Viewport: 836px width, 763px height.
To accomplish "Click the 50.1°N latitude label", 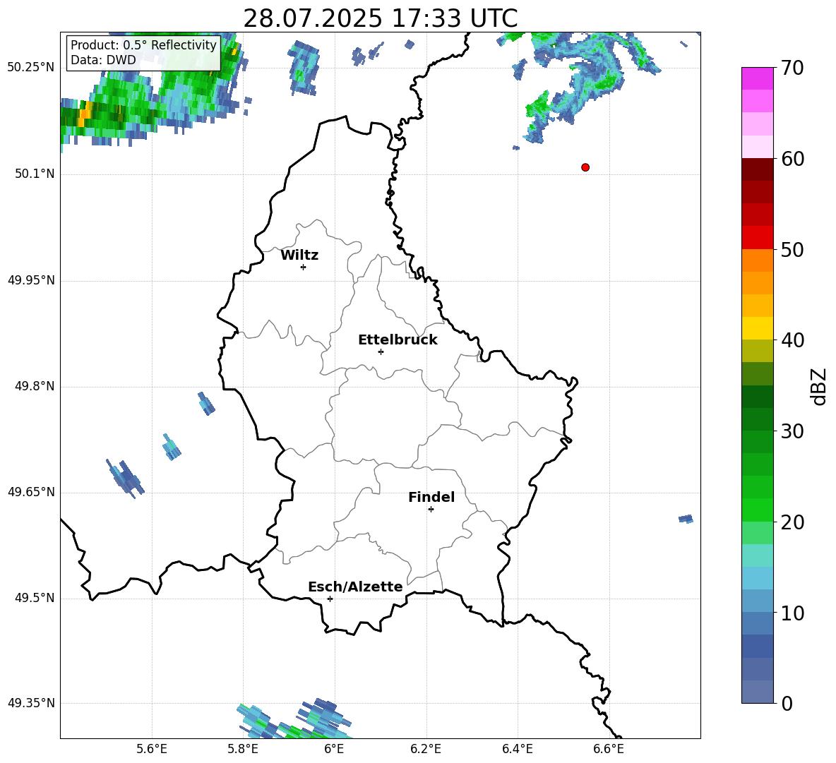I will [35, 174].
